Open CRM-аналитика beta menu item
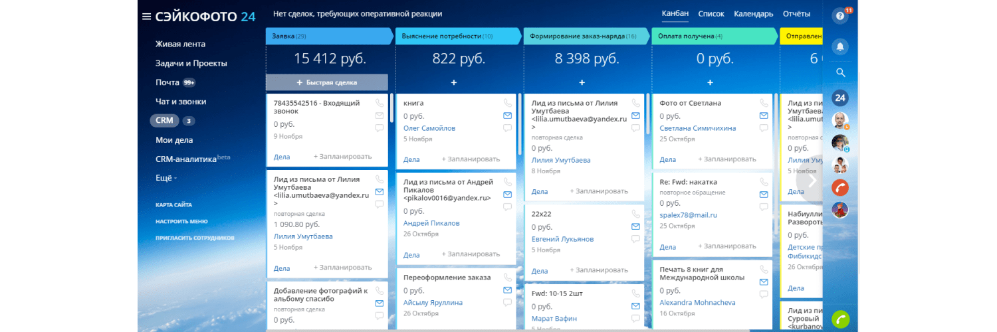The width and height of the screenshot is (997, 332). pyautogui.click(x=193, y=159)
